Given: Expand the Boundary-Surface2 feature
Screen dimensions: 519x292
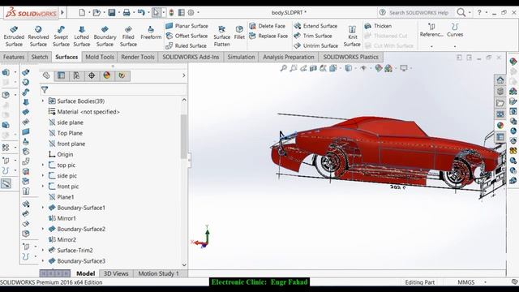Looking at the screenshot, I should [43, 229].
